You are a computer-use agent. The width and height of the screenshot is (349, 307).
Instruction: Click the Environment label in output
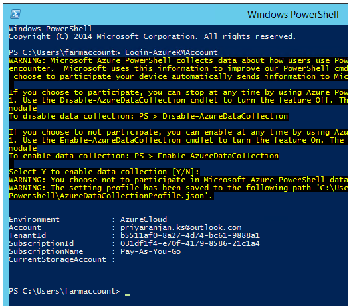[x=34, y=219]
